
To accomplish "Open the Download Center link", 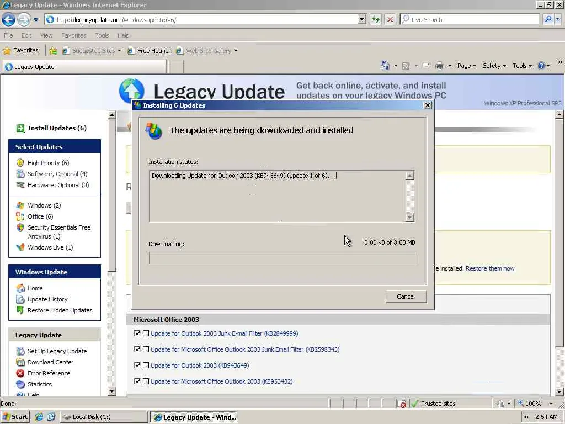I will click(x=50, y=362).
